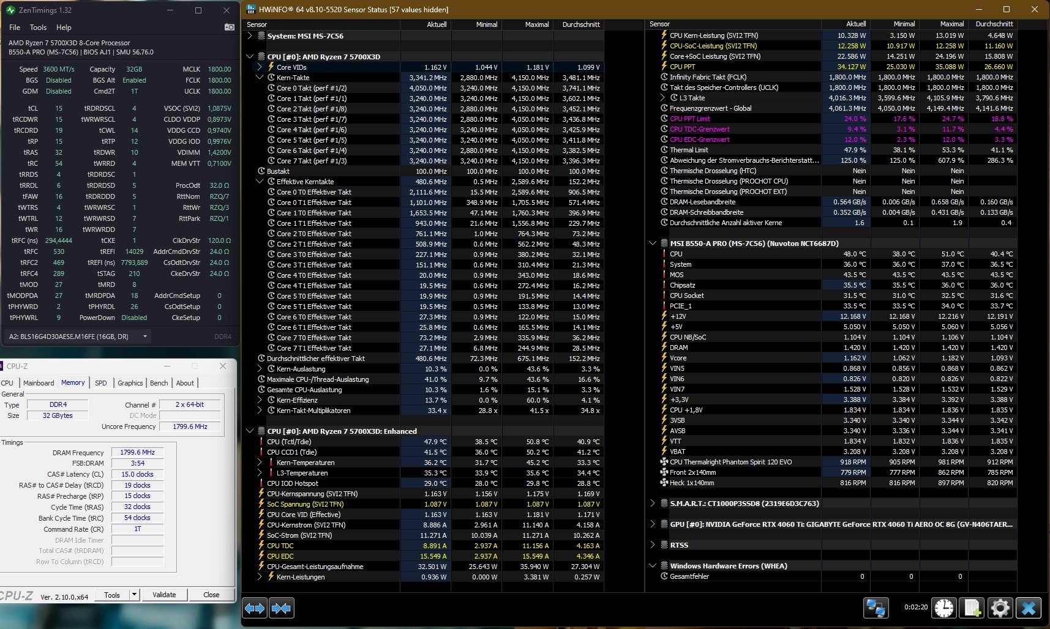
Task: Open the About tab in CPU-Z
Action: point(185,383)
